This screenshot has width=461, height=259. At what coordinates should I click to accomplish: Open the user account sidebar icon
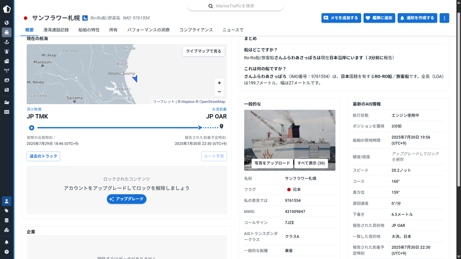click(6, 201)
